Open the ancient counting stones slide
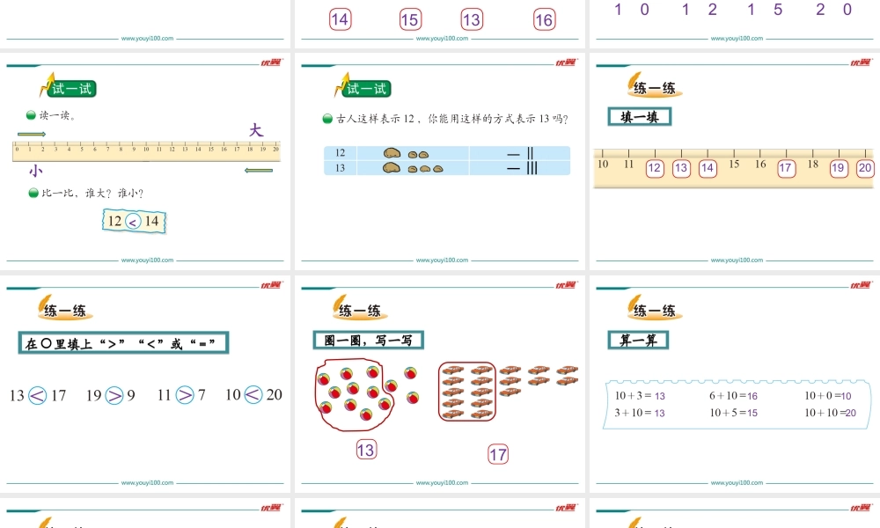 tap(440, 162)
